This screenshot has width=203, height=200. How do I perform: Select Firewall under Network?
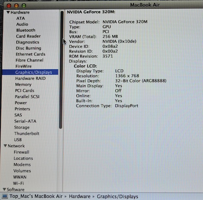pyautogui.click(x=22, y=152)
